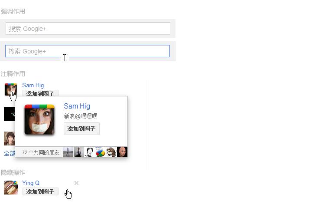Viewport: 312px width, 211px height.
Task: Open the Sam Hig name link in hover card
Action: pos(77,106)
